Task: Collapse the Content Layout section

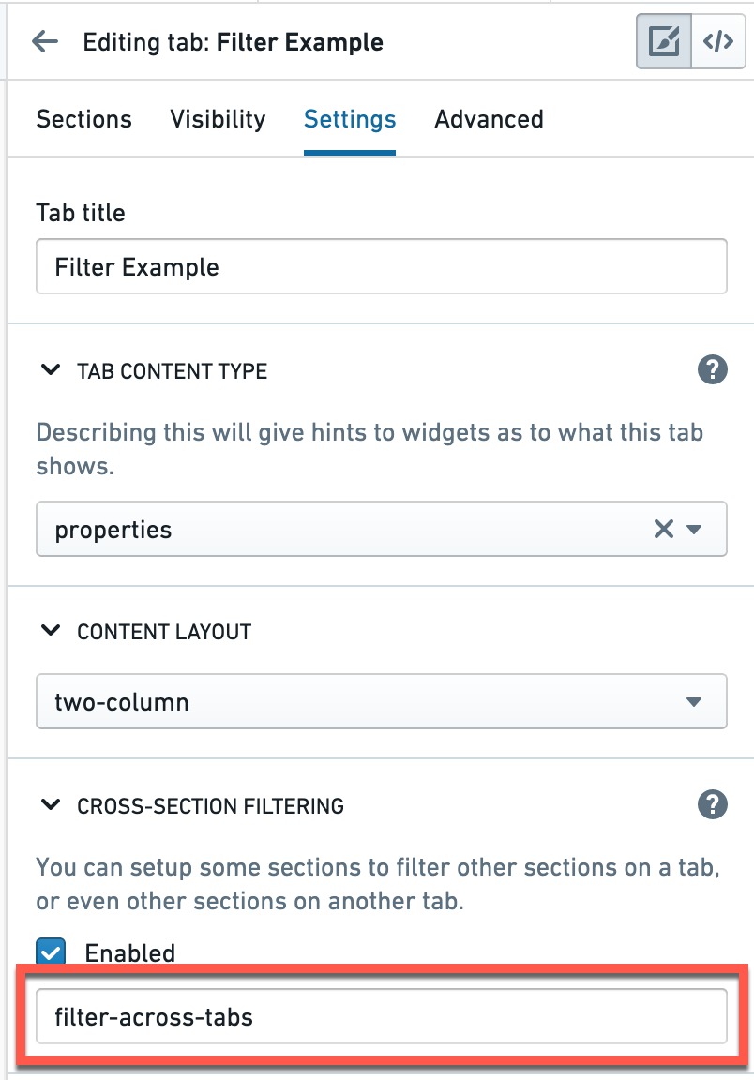Action: click(x=51, y=630)
